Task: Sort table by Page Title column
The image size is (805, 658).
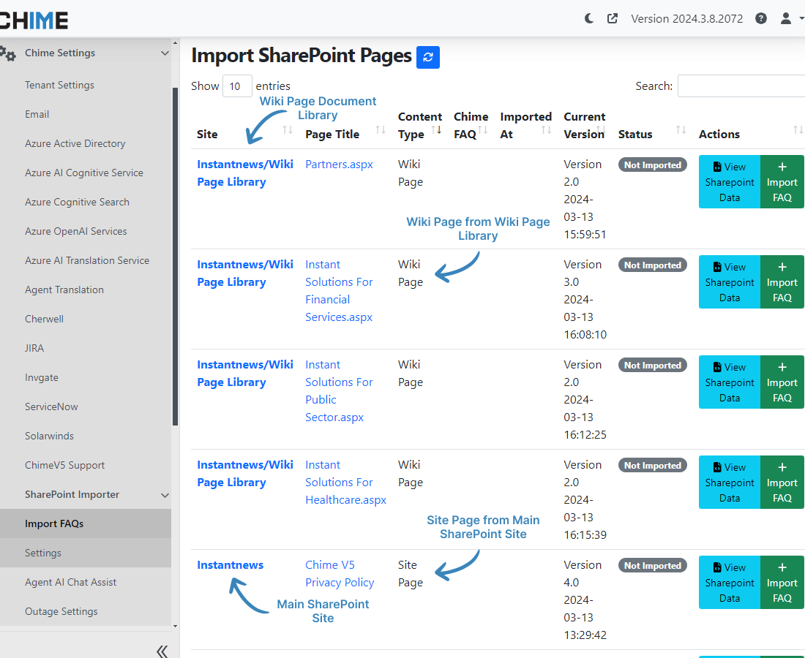Action: click(x=381, y=129)
